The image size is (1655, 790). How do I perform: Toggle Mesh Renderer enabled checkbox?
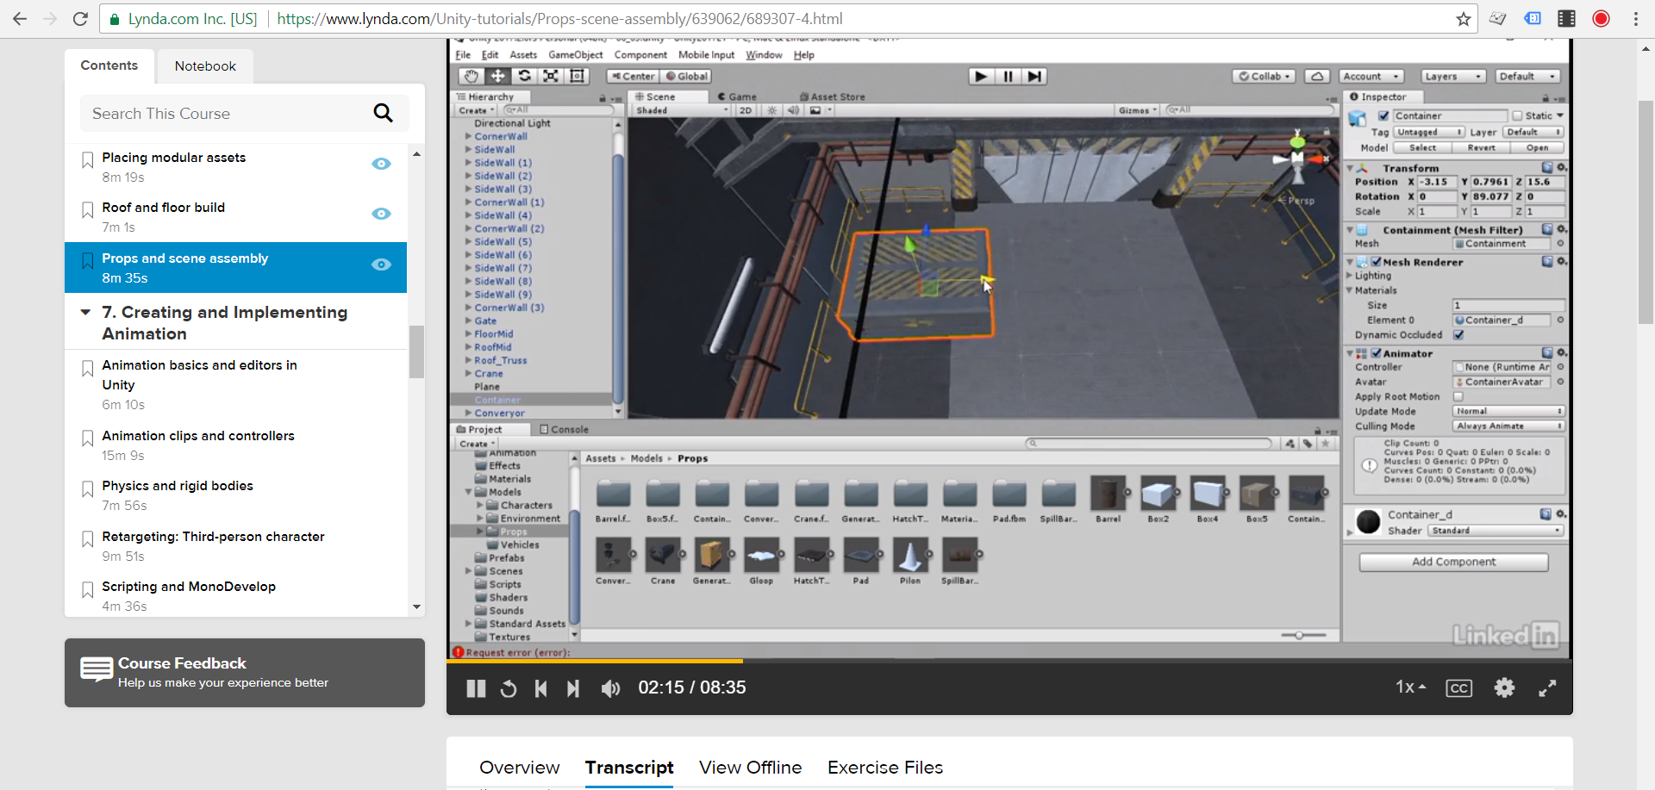1377,262
